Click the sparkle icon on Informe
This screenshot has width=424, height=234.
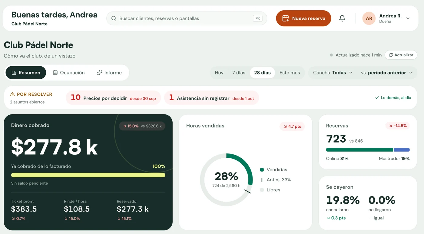coord(99,73)
